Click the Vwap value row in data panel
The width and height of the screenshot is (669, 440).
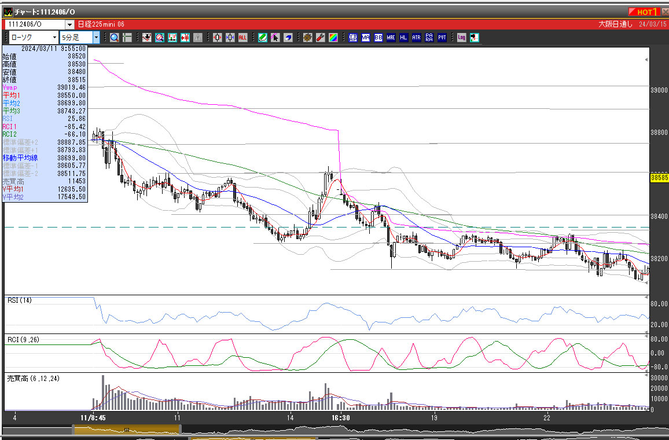[x=45, y=87]
